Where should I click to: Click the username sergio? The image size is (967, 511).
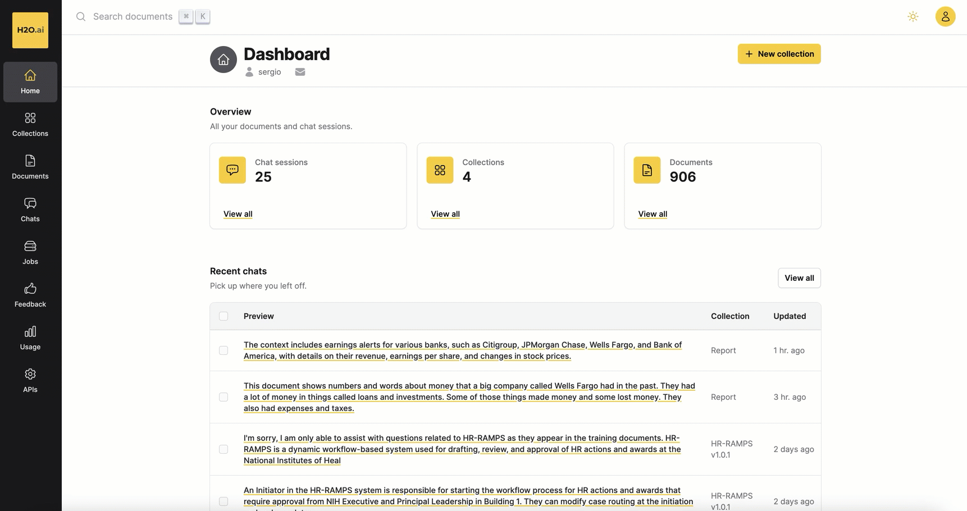(x=270, y=72)
